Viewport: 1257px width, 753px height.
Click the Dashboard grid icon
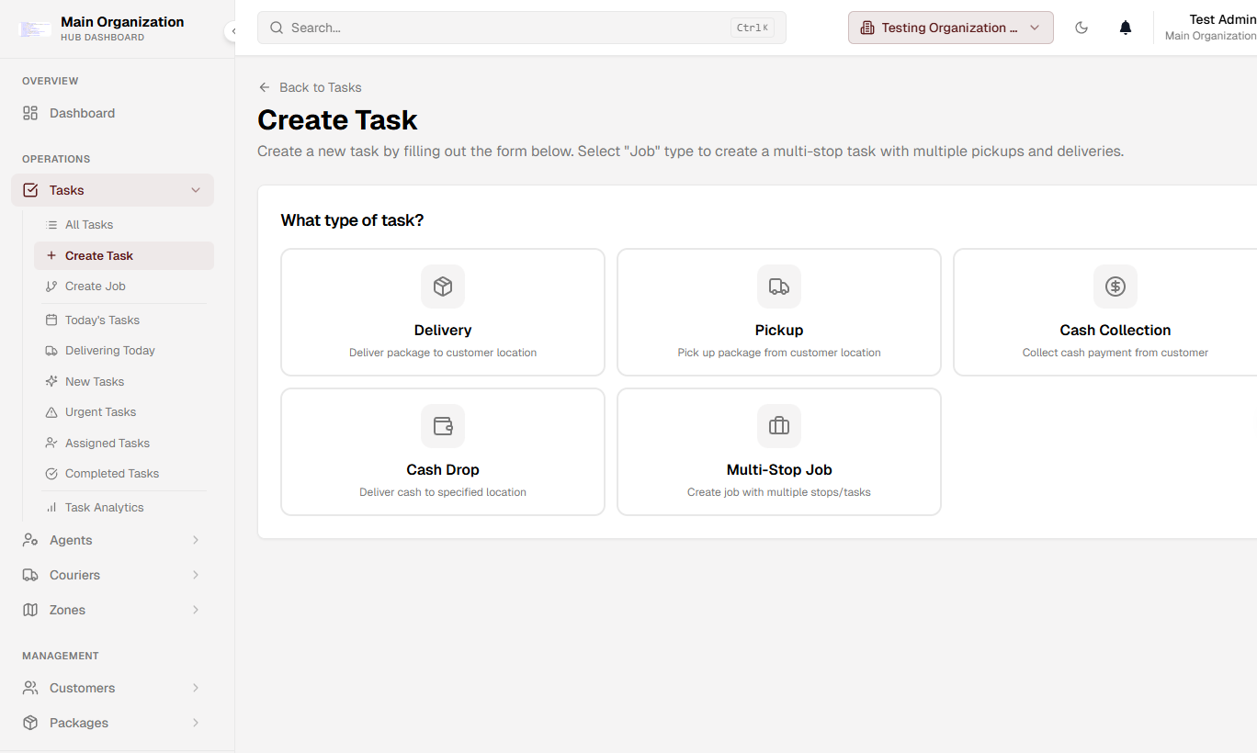(30, 113)
